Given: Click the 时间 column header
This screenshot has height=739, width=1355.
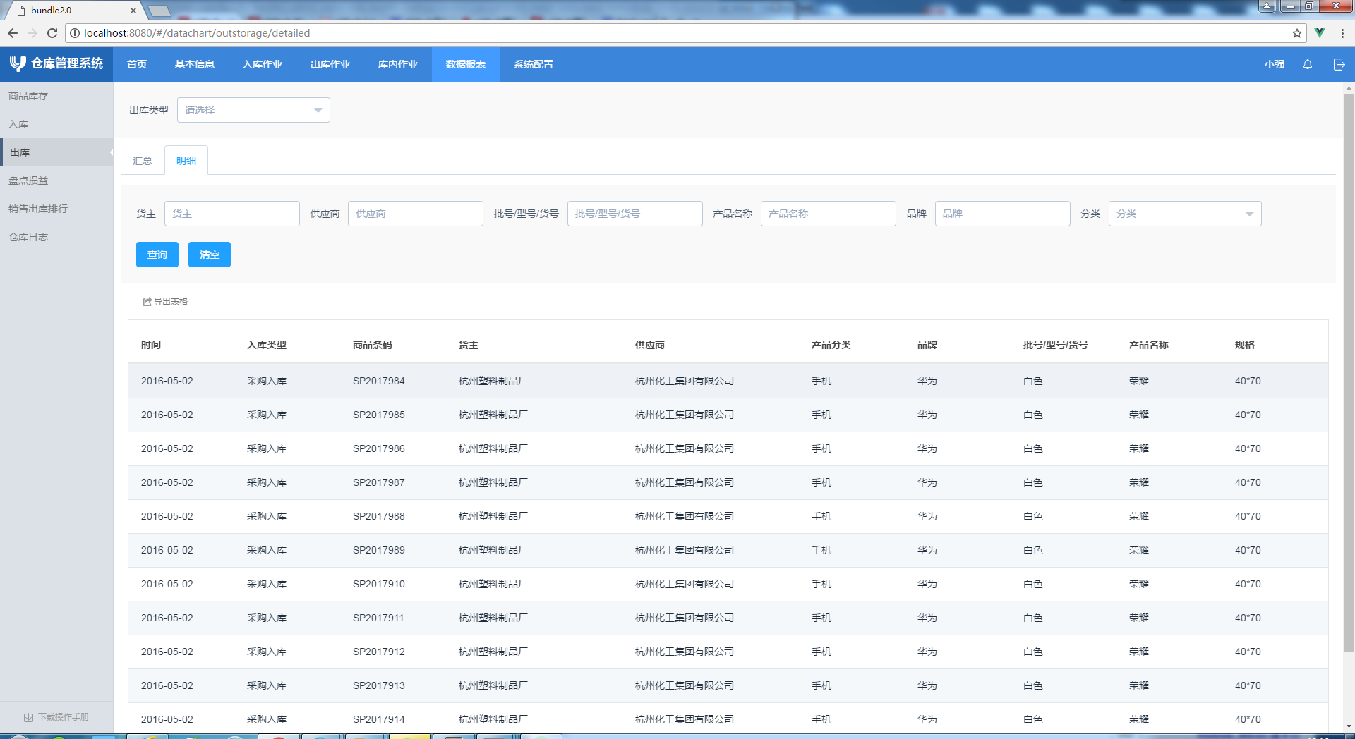Looking at the screenshot, I should pyautogui.click(x=151, y=345).
